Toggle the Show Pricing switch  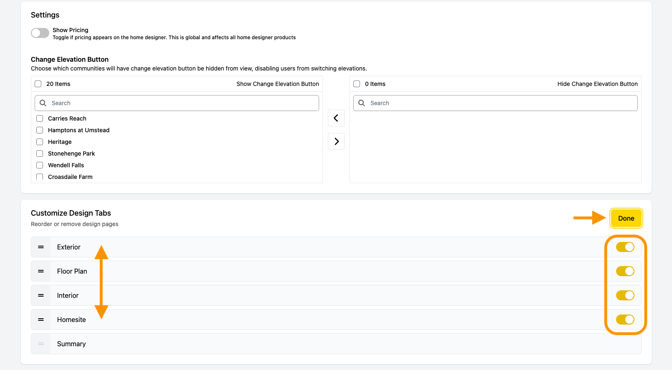(40, 33)
